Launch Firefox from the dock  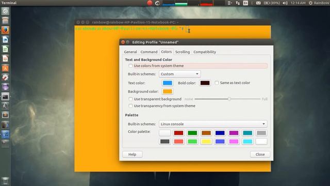tap(5, 30)
